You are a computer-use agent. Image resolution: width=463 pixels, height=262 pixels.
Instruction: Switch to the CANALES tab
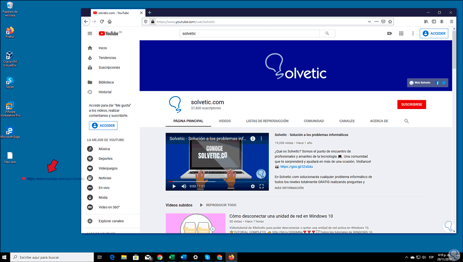[x=347, y=121]
